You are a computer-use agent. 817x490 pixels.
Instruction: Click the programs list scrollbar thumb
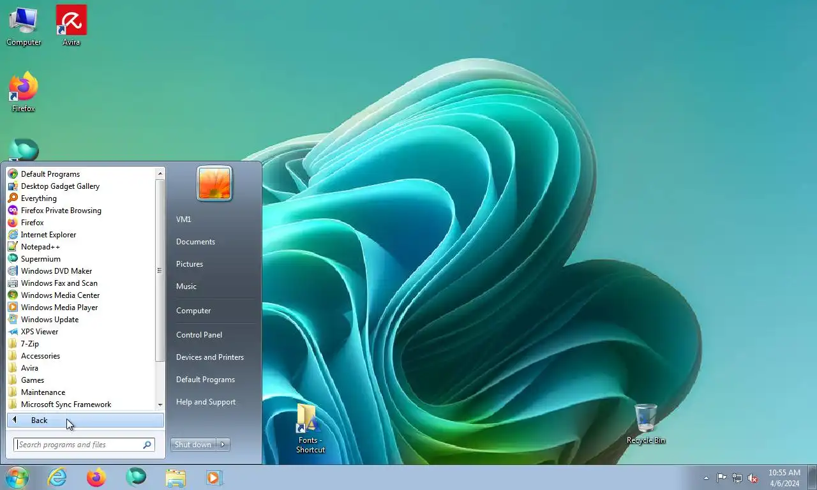(x=160, y=271)
